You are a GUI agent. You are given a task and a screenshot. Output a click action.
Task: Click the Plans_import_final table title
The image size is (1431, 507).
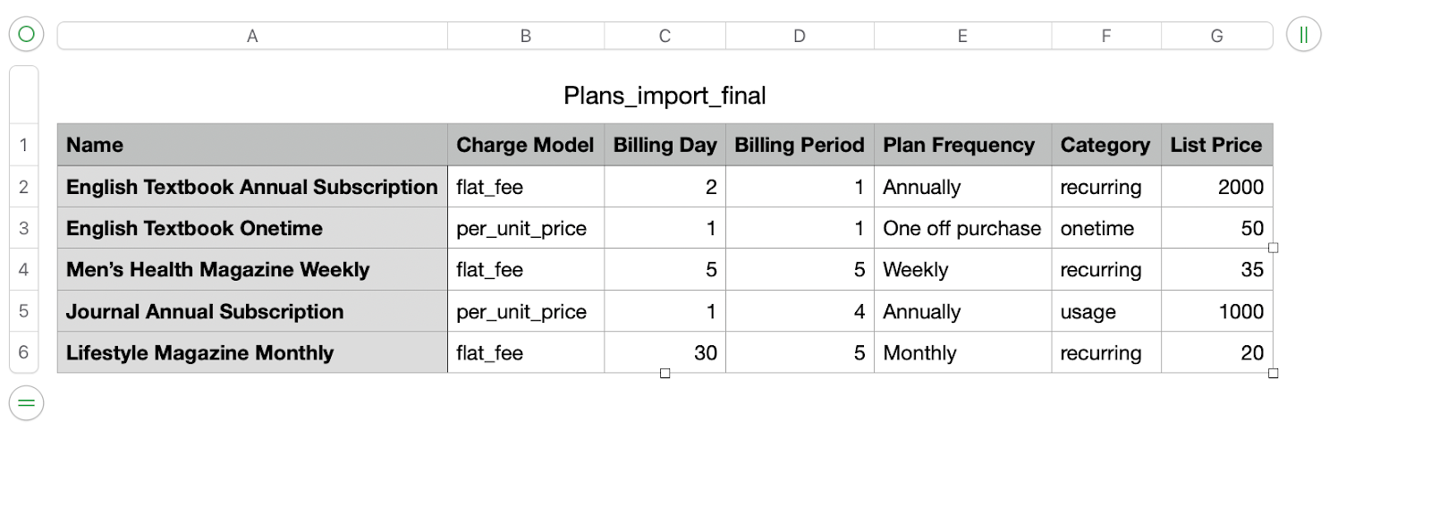[x=665, y=96]
